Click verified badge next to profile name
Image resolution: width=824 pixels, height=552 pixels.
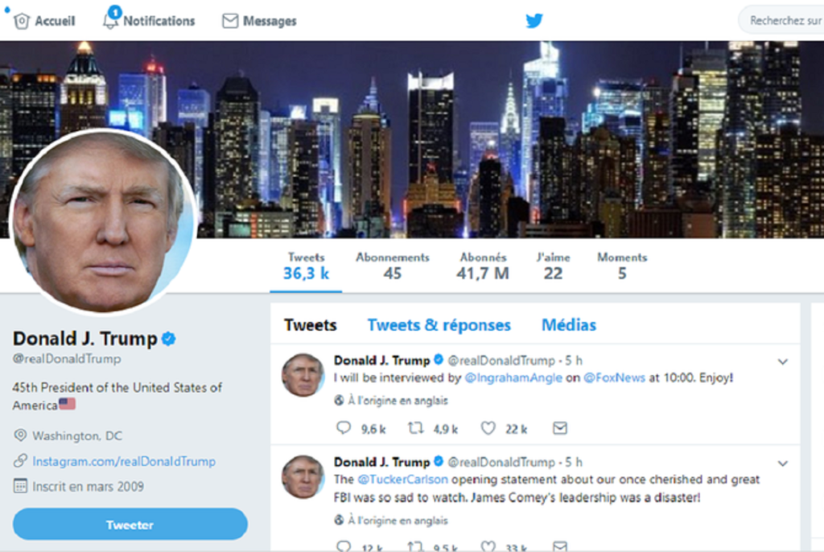[169, 339]
